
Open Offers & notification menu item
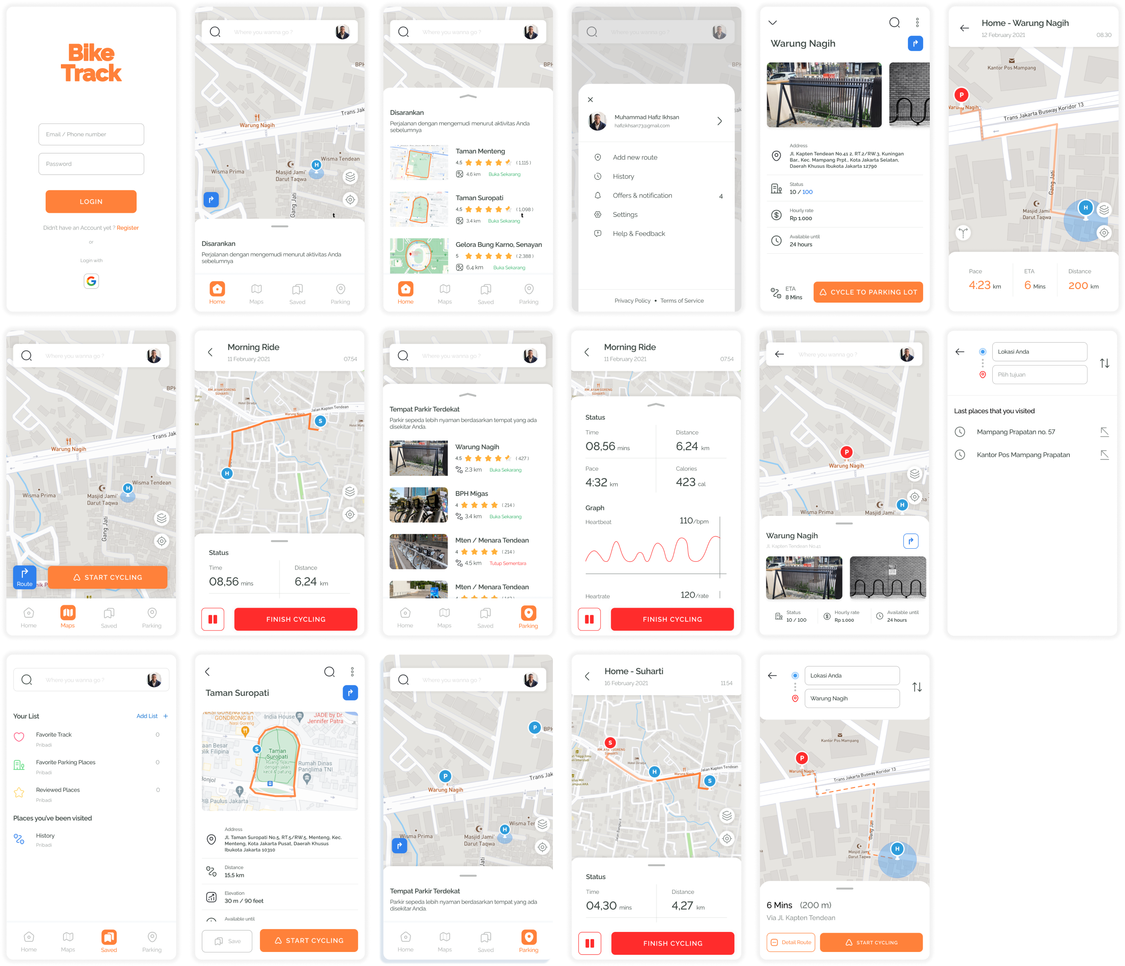[x=642, y=196]
